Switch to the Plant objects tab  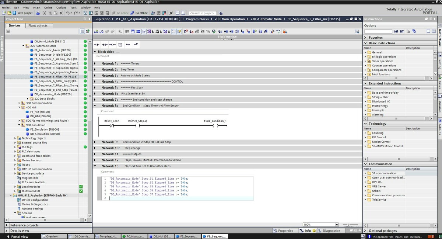38,26
